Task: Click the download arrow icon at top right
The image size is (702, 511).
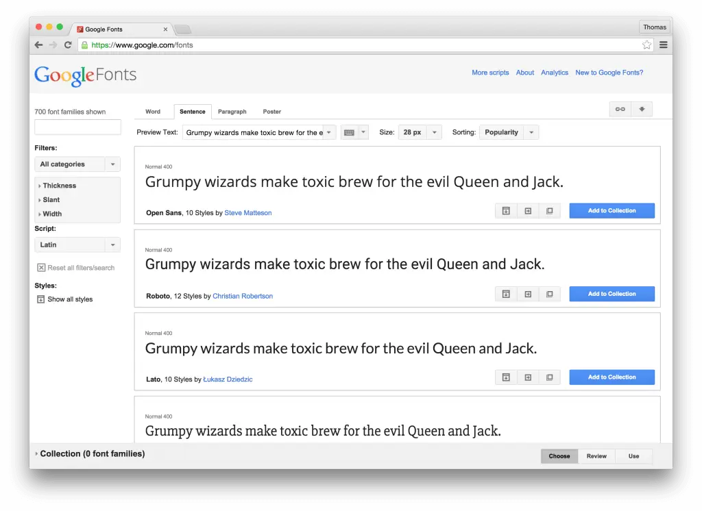Action: coord(642,108)
